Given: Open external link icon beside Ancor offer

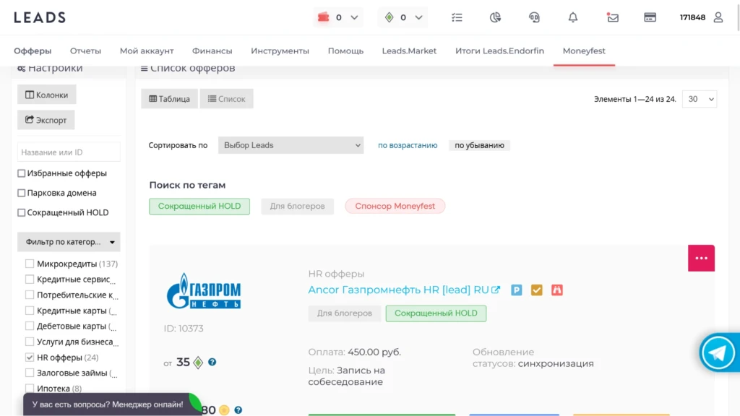Looking at the screenshot, I should tap(496, 290).
